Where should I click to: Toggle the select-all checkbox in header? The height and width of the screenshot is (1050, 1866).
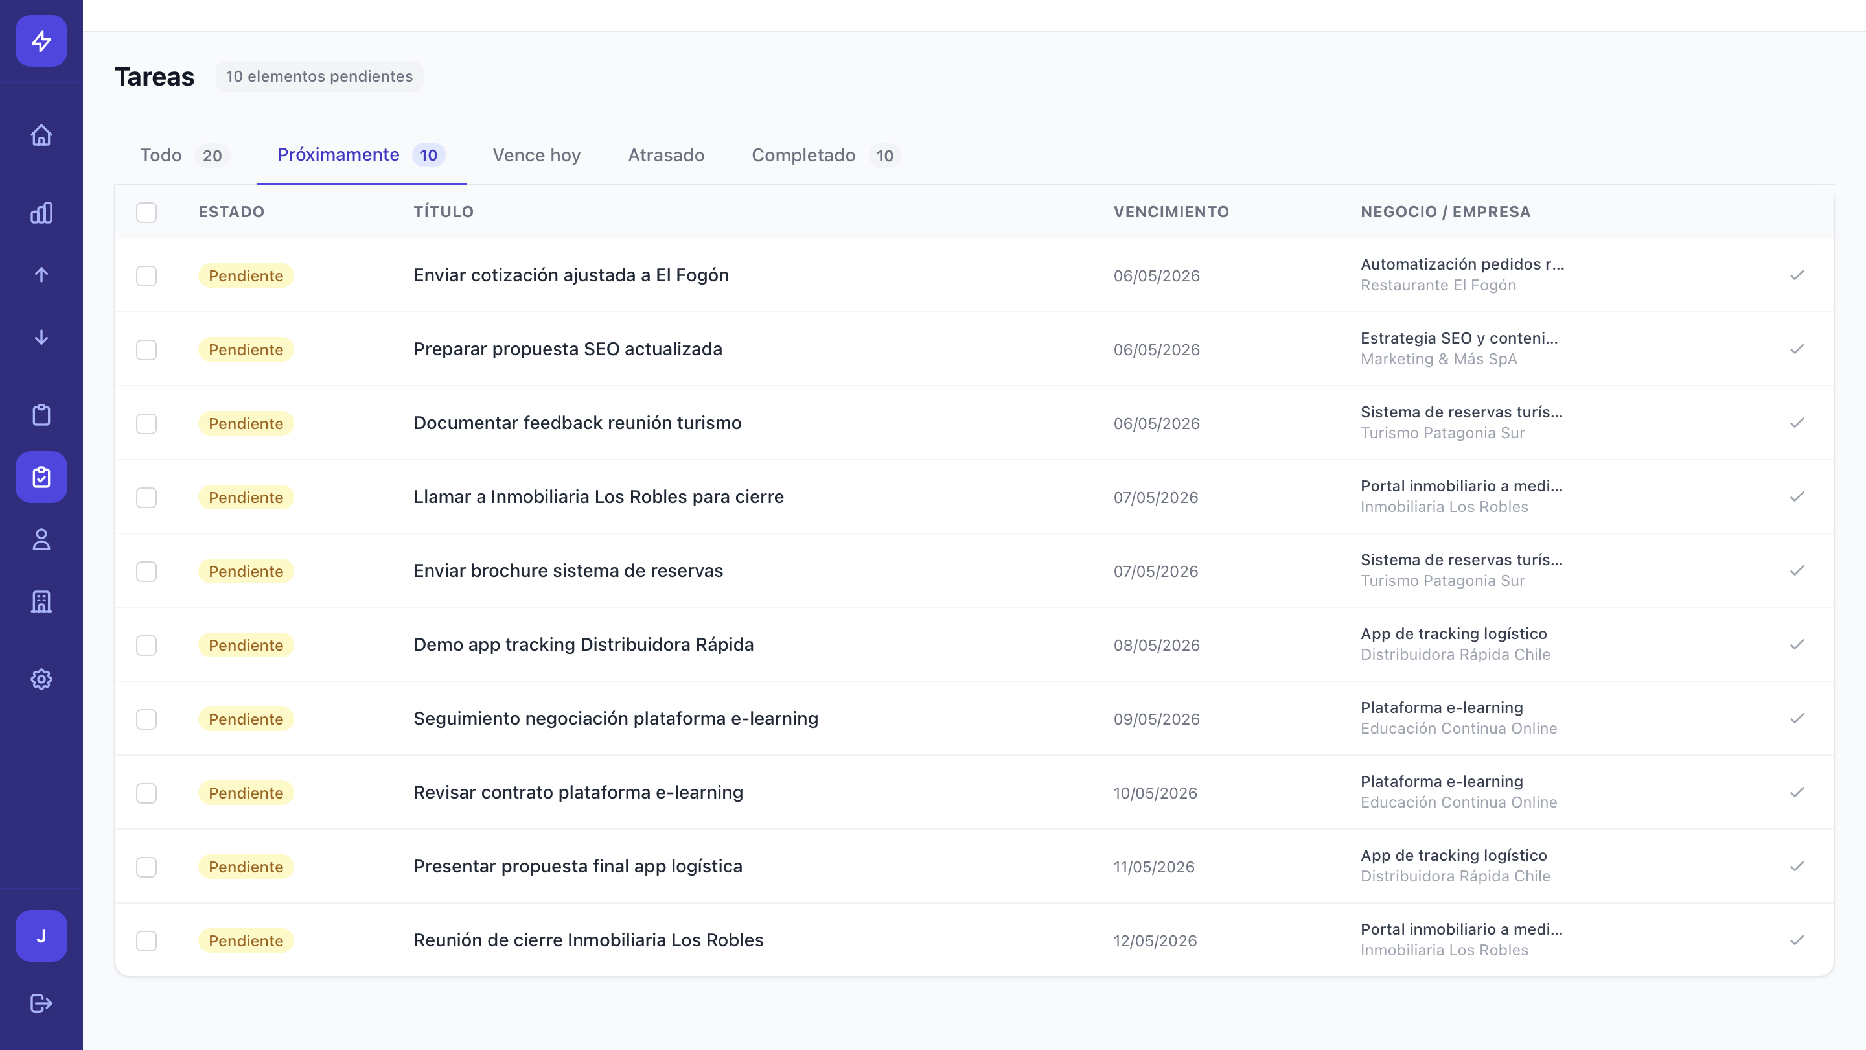click(x=146, y=213)
